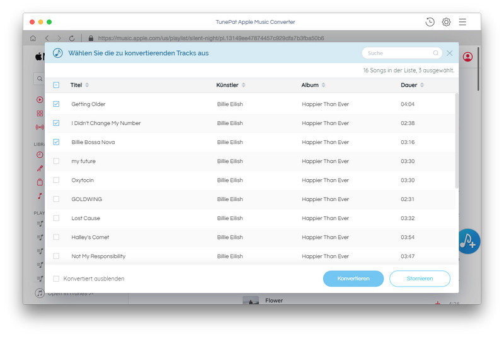Image resolution: width=504 pixels, height=337 pixels.
Task: Open the Radio sidebar icon
Action: pos(40,127)
